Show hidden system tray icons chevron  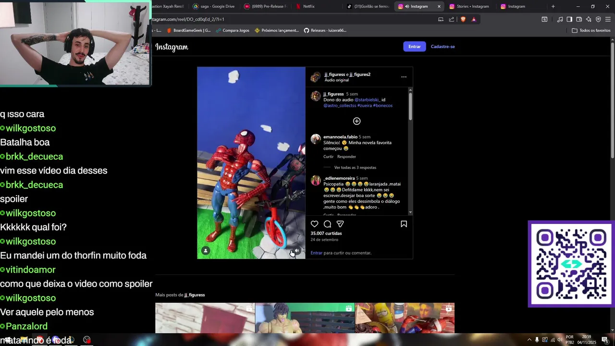click(529, 340)
